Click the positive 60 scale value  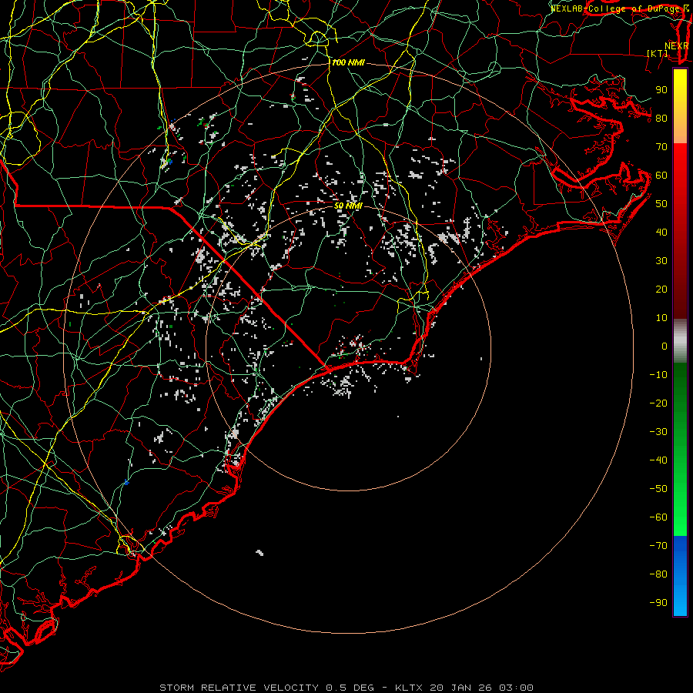tap(661, 175)
